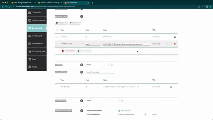Viewport: 213px width, 120px height.
Task: Open the Email Forwarding dropdown
Action: (101, 72)
